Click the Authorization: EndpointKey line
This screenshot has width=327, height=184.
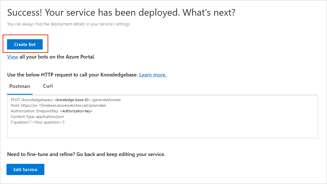(34, 111)
